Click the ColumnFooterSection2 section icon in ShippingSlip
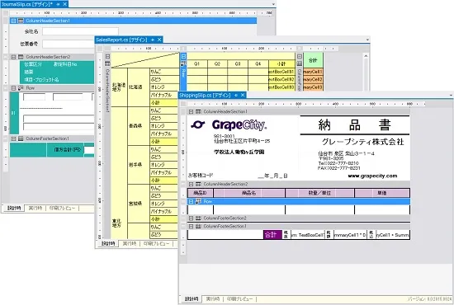This screenshot has width=454, height=305. pyautogui.click(x=198, y=218)
